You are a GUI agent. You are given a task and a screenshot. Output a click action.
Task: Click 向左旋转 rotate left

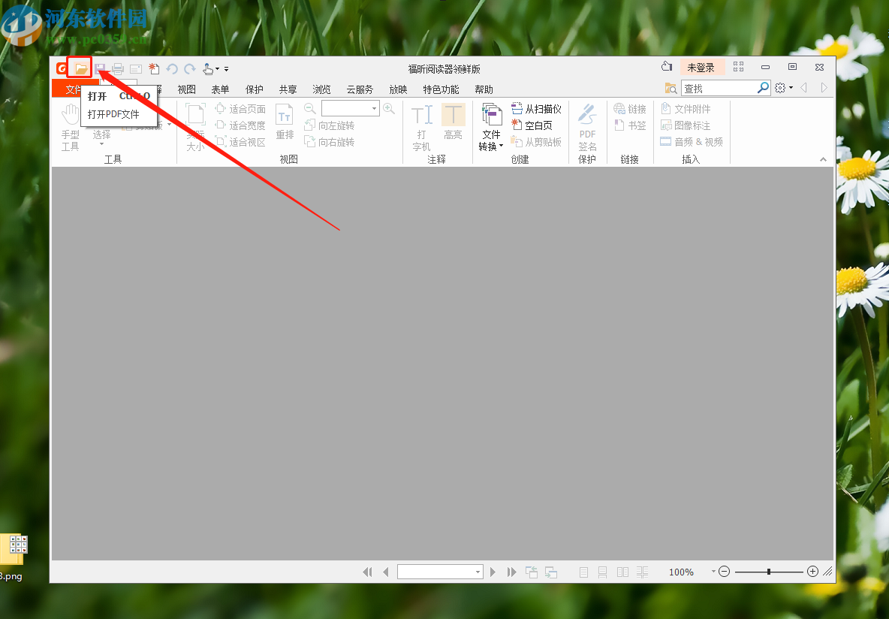[330, 125]
